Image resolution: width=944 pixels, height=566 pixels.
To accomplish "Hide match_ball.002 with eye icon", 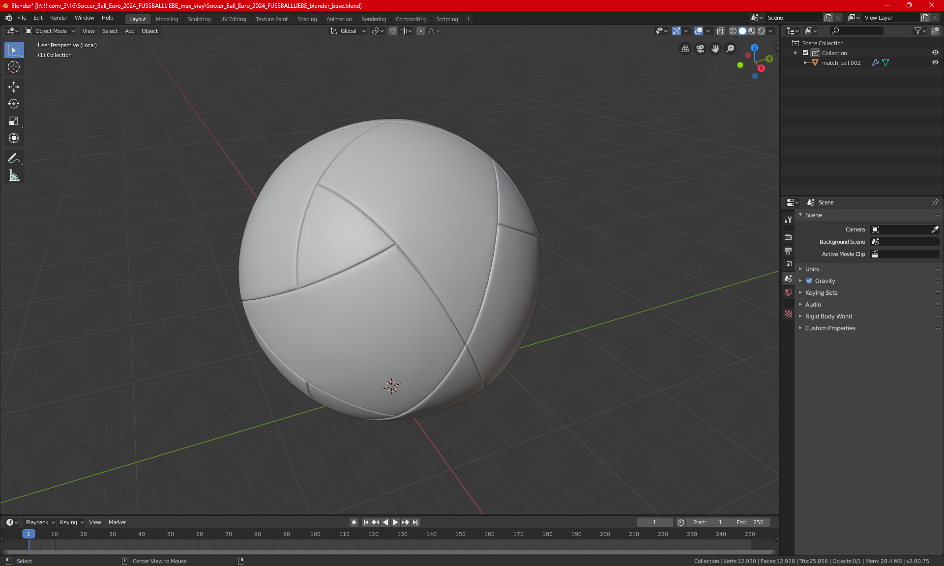I will click(935, 62).
